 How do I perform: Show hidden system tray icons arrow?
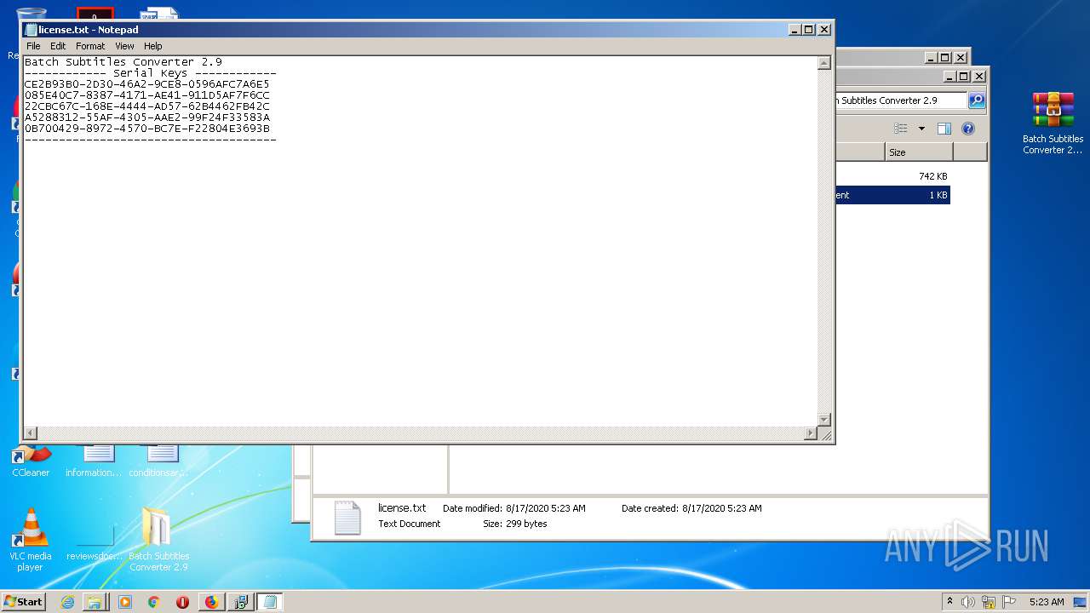[x=949, y=602]
